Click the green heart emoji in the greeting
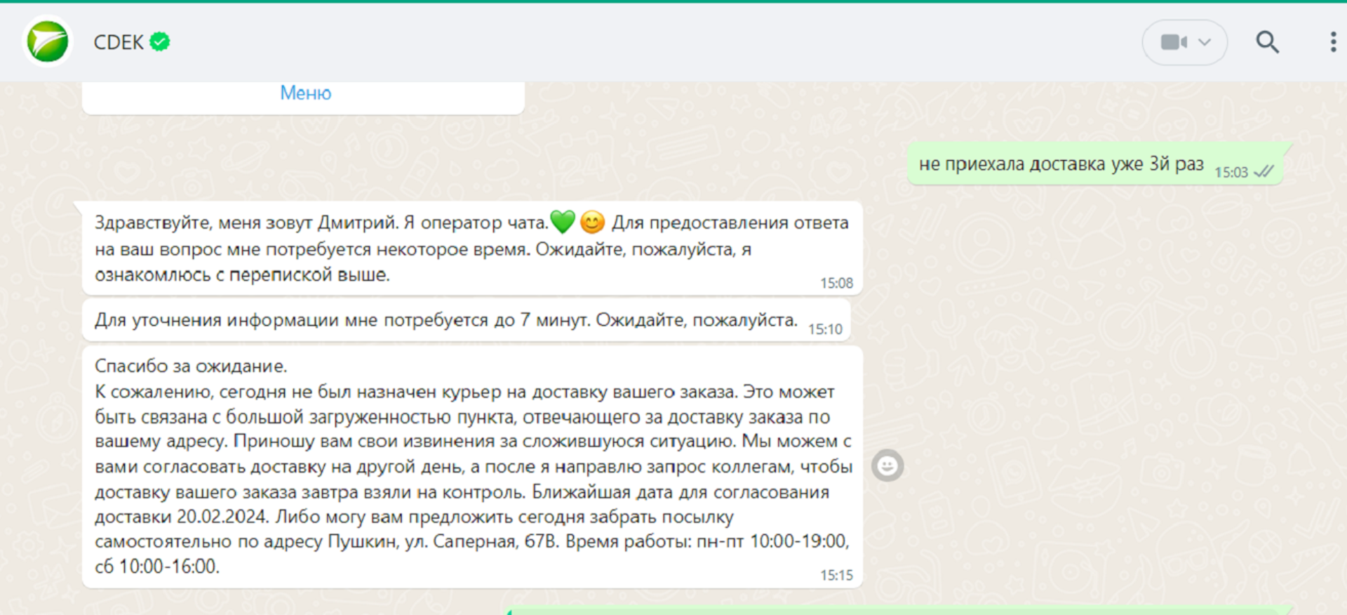This screenshot has height=615, width=1347. coord(563,222)
